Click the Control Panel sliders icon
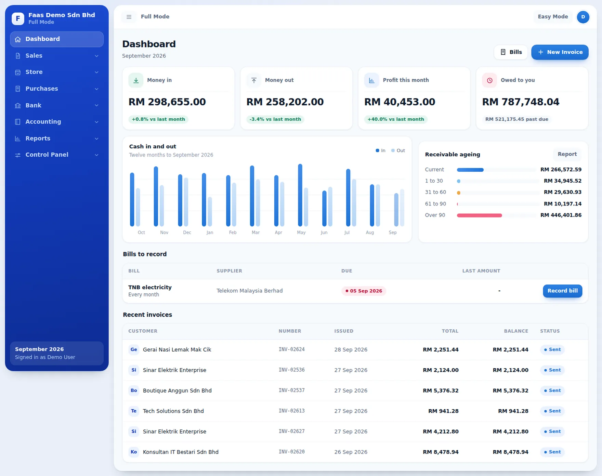Screen dimensions: 602x476 [18, 155]
